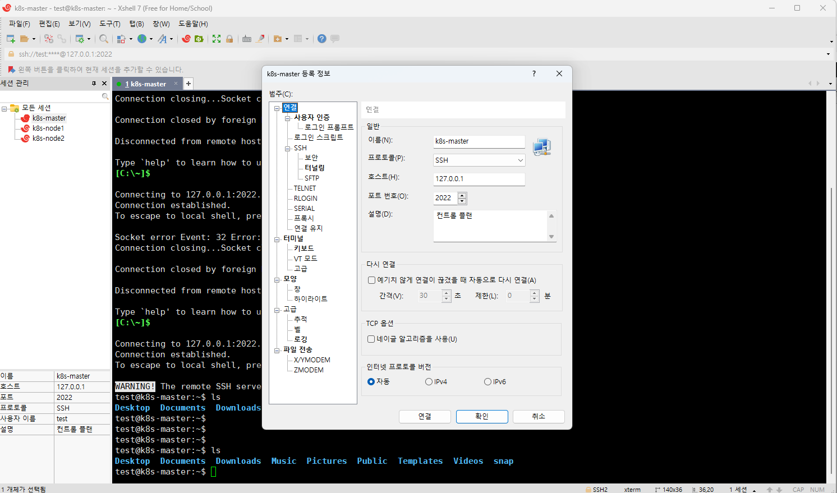837x493 pixels.
Task: Open the 도구(T) menu
Action: coord(110,24)
